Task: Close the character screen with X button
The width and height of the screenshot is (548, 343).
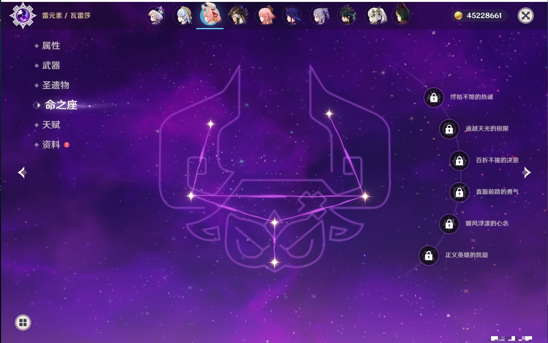Action: (x=526, y=16)
